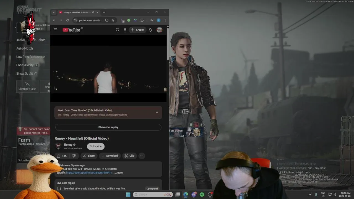The width and height of the screenshot is (354, 199).
Task: Open the tab search dropdown arrow
Action: point(54,12)
